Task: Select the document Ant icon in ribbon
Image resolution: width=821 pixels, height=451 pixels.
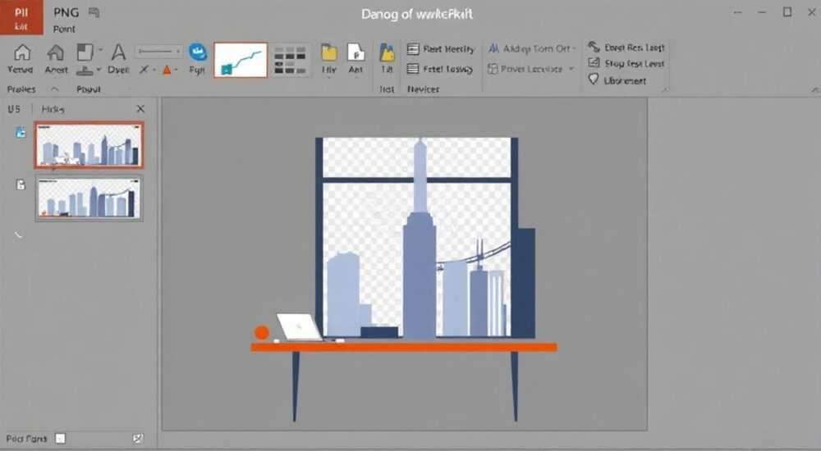Action: click(356, 52)
